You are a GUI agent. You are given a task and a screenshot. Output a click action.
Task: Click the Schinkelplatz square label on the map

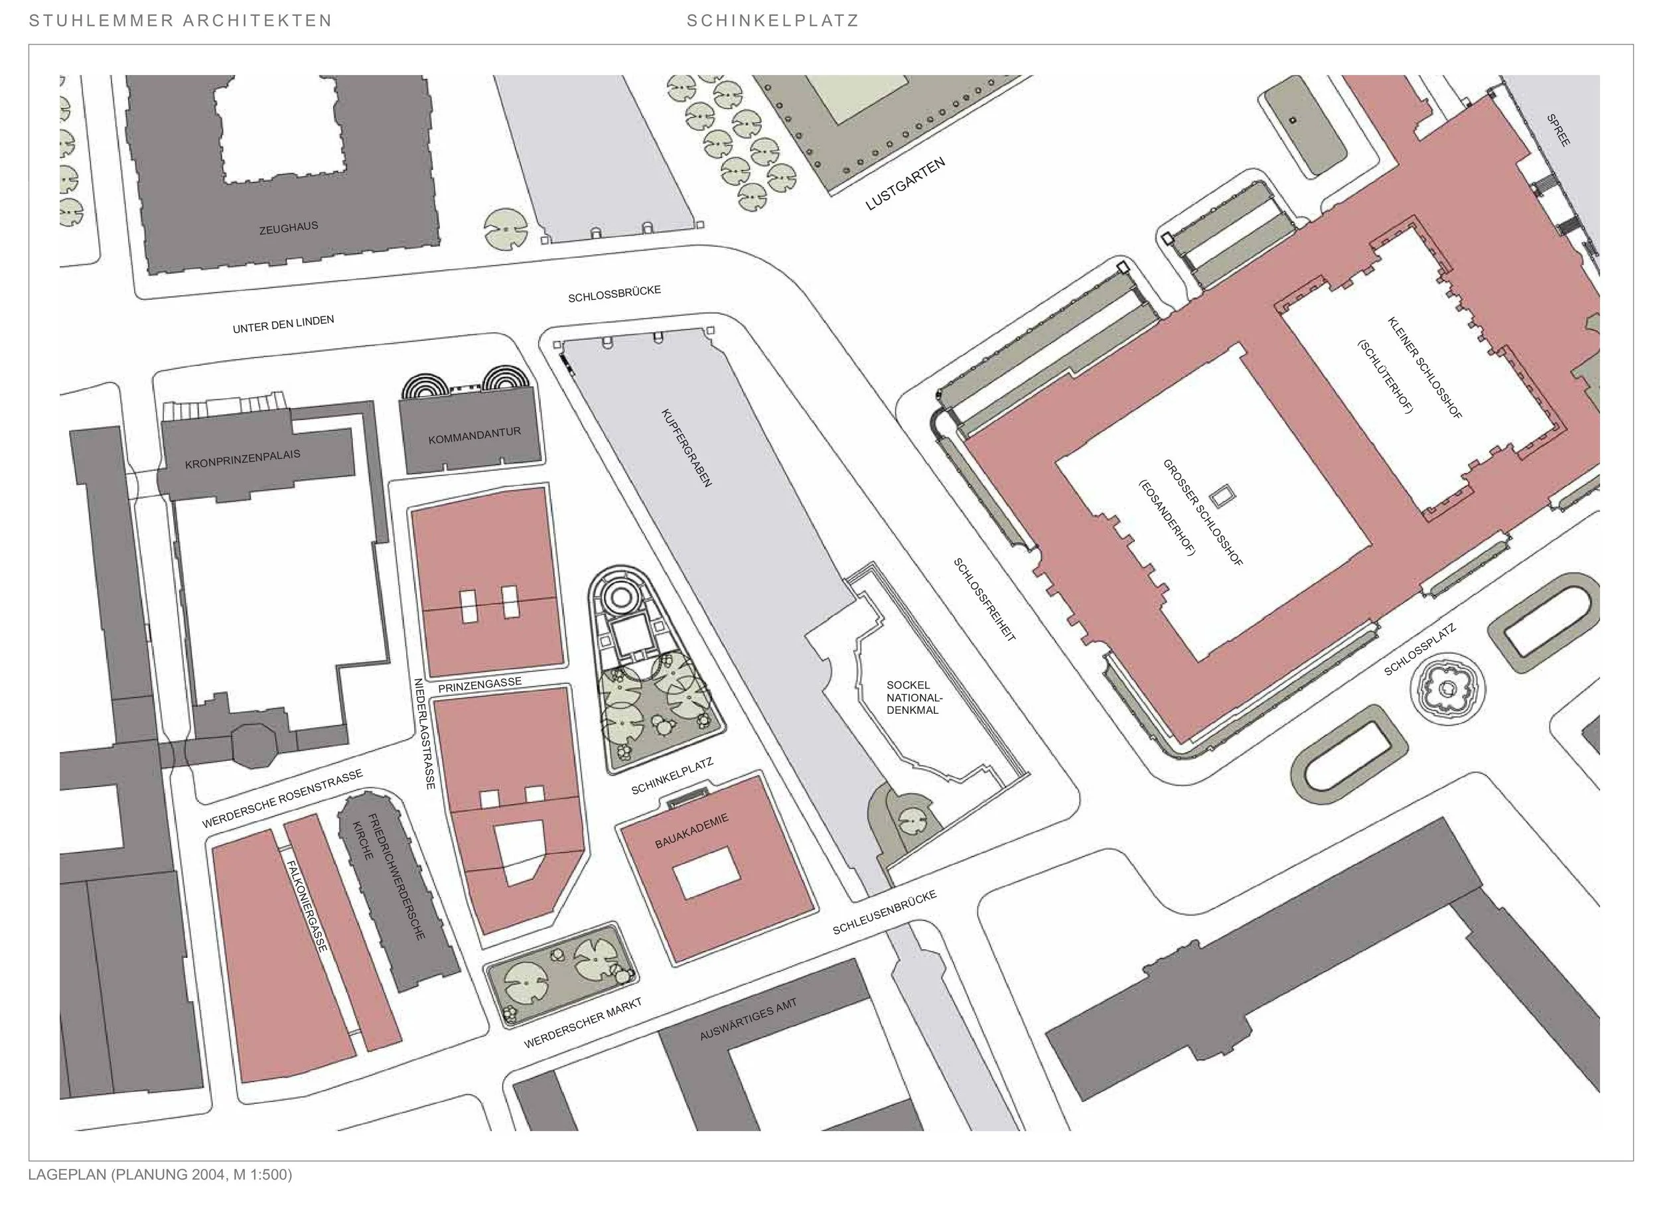coord(672,777)
